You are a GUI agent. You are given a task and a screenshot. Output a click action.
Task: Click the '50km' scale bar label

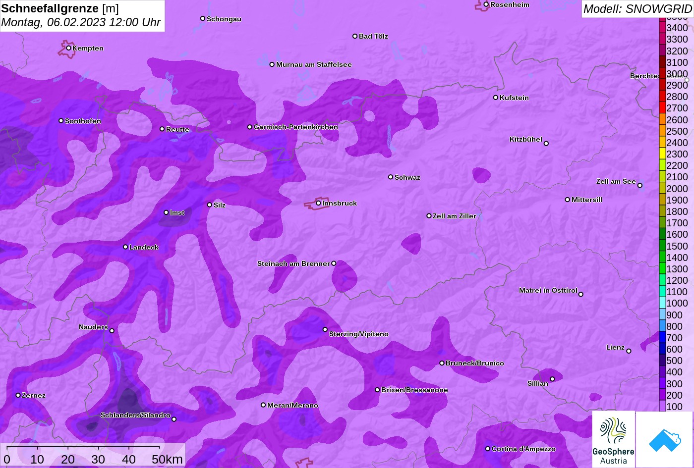click(168, 460)
